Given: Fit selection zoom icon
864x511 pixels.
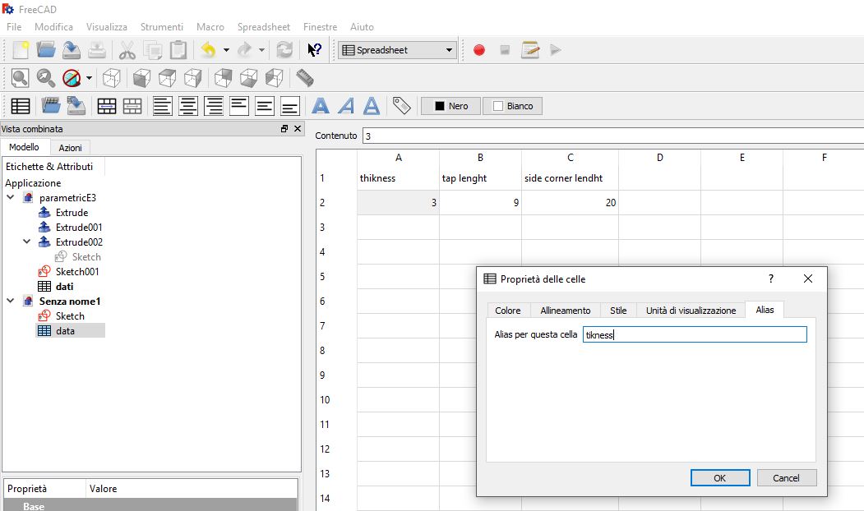Looking at the screenshot, I should coord(46,78).
